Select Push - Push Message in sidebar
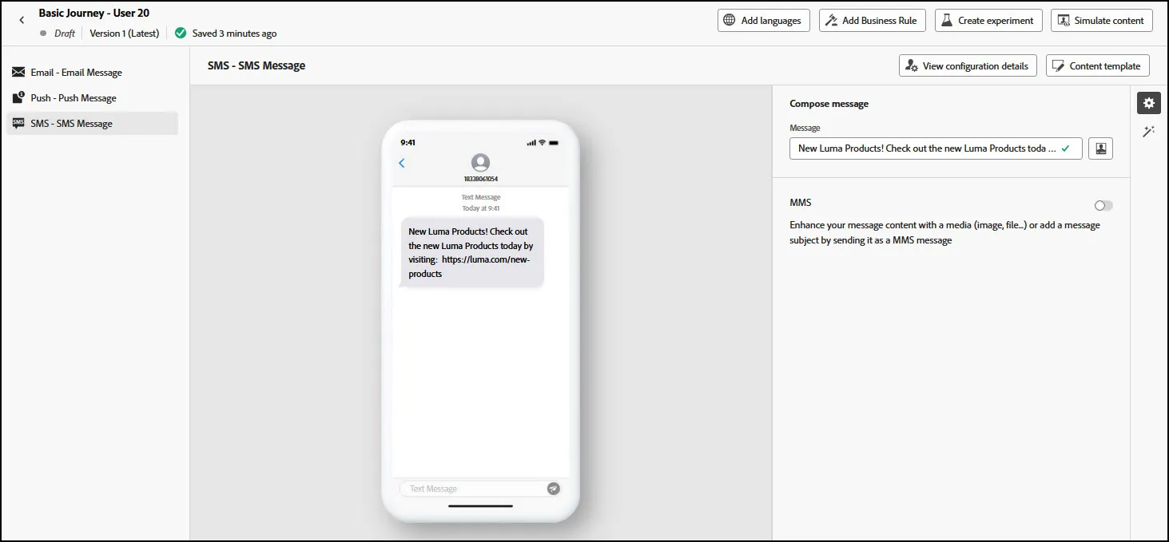1169x542 pixels. pyautogui.click(x=92, y=97)
